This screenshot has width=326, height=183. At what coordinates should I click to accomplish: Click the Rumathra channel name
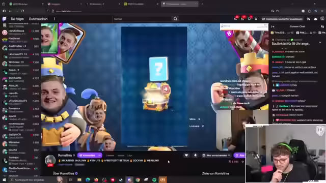pyautogui.click(x=65, y=155)
